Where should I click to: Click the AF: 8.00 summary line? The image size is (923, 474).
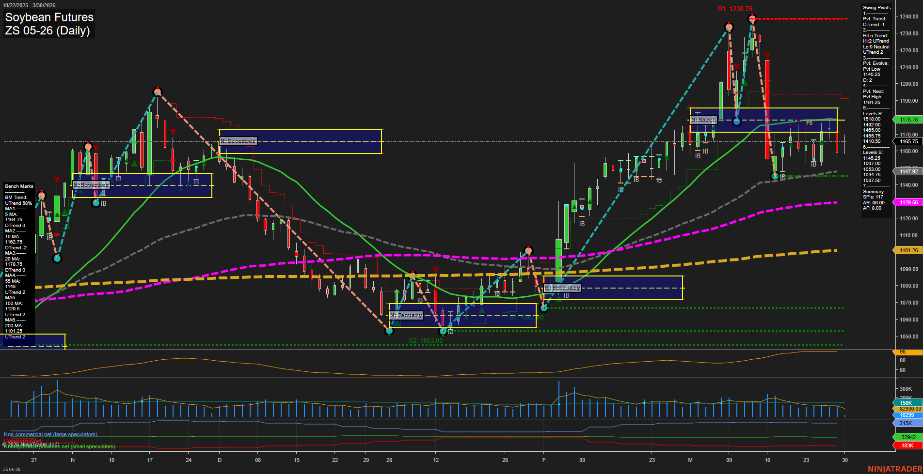(x=872, y=208)
